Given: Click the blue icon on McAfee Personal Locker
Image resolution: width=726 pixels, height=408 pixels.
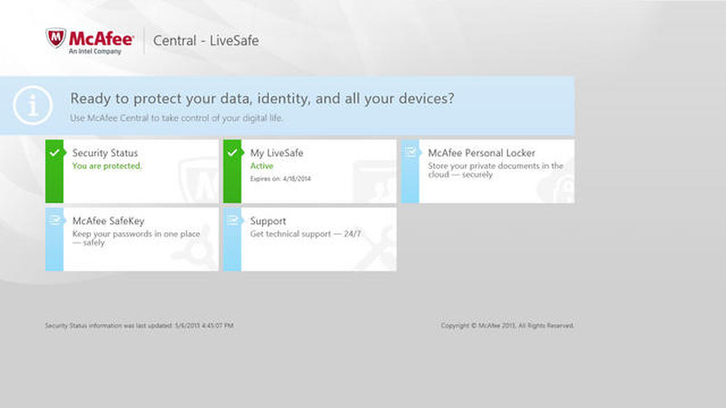Looking at the screenshot, I should (409, 152).
